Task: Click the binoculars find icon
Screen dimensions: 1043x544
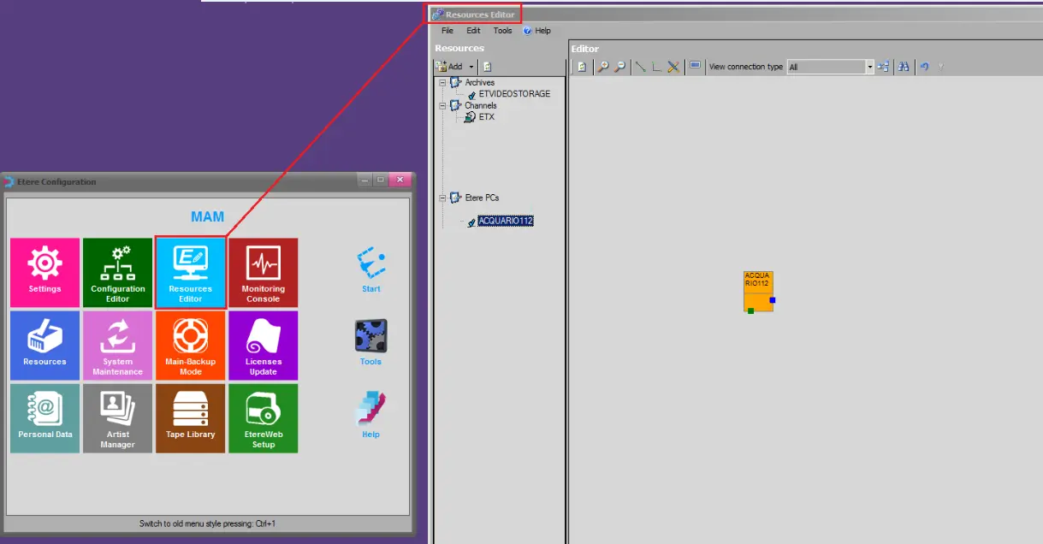Action: [x=903, y=67]
